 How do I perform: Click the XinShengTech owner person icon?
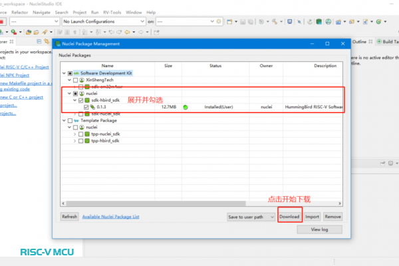tap(82, 80)
